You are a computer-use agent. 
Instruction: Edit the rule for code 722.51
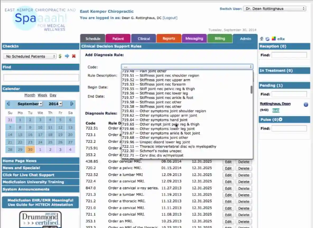pos(228,129)
